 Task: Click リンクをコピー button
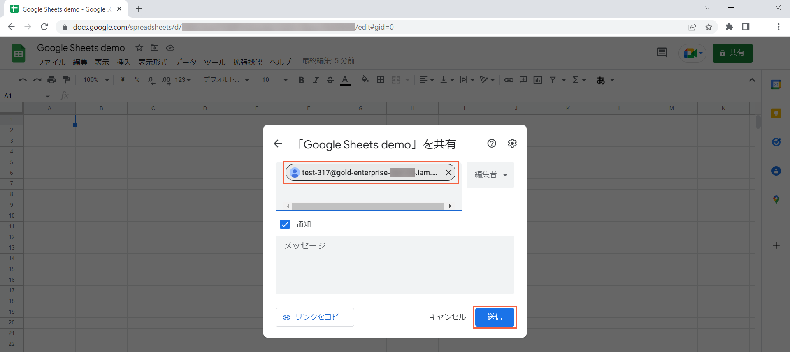[315, 317]
